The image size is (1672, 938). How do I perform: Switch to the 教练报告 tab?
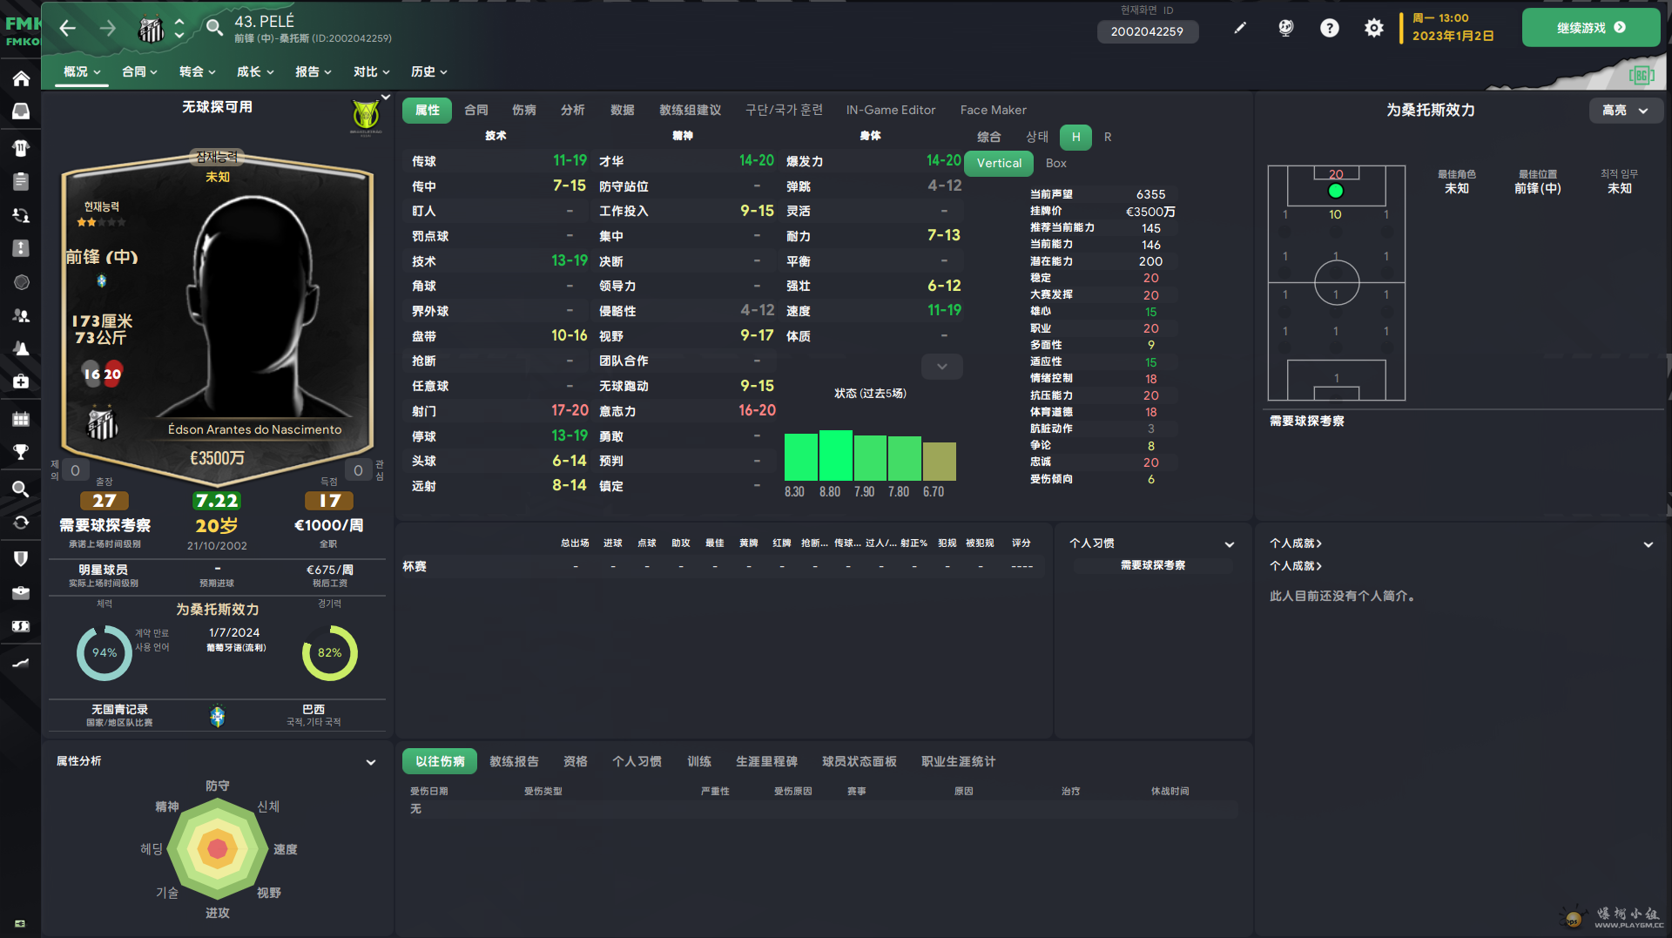click(514, 761)
